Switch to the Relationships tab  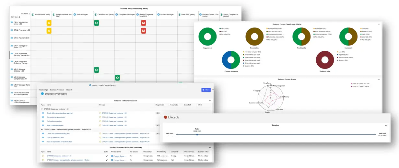pyautogui.click(x=43, y=90)
